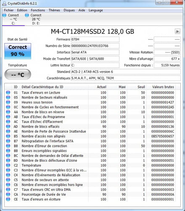The height and width of the screenshot is (211, 185).
Task: Click the serial number field 000000001247091ED766
Action: coord(95,46)
